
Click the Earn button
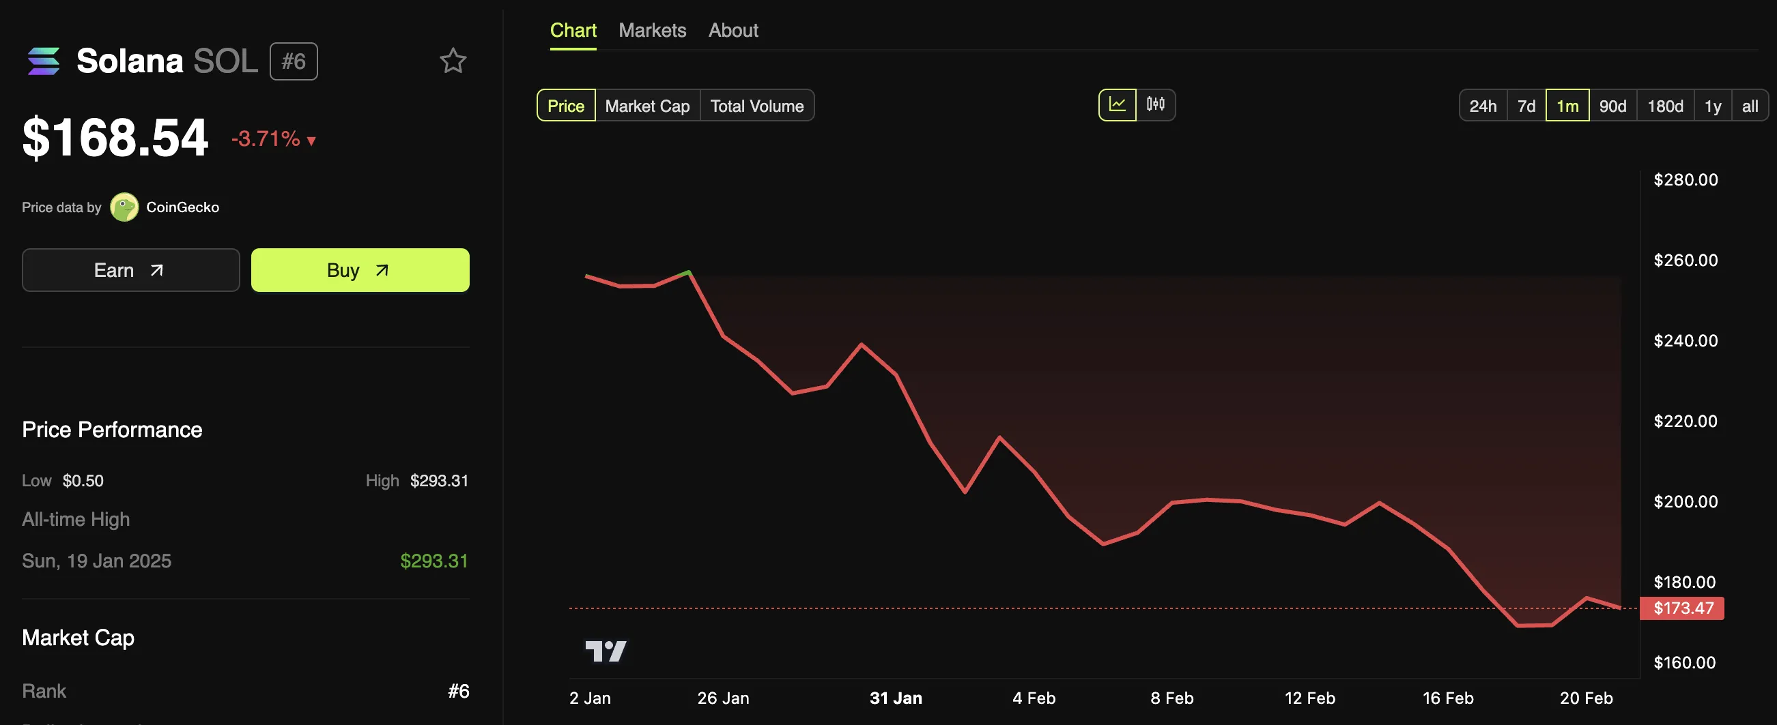[x=130, y=270]
